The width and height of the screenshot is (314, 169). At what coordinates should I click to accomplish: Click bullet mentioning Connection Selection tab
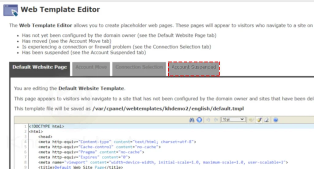click(117, 47)
